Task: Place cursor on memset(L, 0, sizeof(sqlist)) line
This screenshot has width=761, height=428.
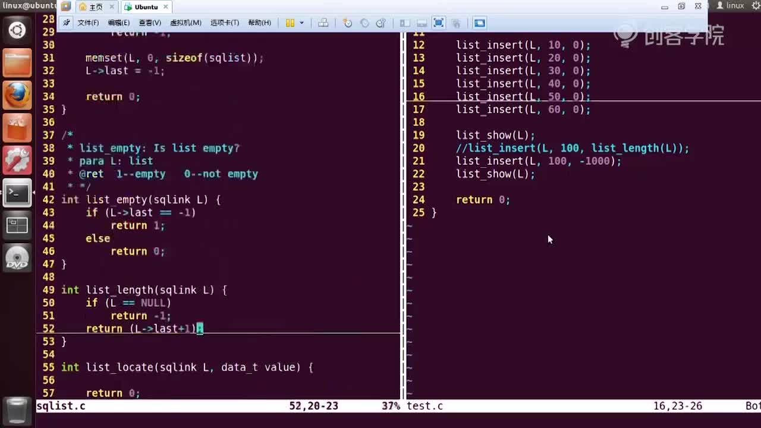Action: click(174, 58)
